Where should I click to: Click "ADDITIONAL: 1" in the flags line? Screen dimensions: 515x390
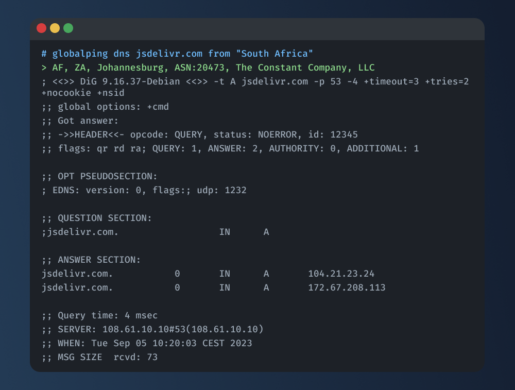(383, 148)
